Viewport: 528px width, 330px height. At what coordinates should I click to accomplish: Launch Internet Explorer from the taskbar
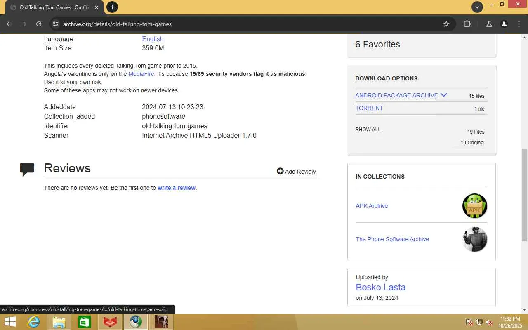click(33, 322)
